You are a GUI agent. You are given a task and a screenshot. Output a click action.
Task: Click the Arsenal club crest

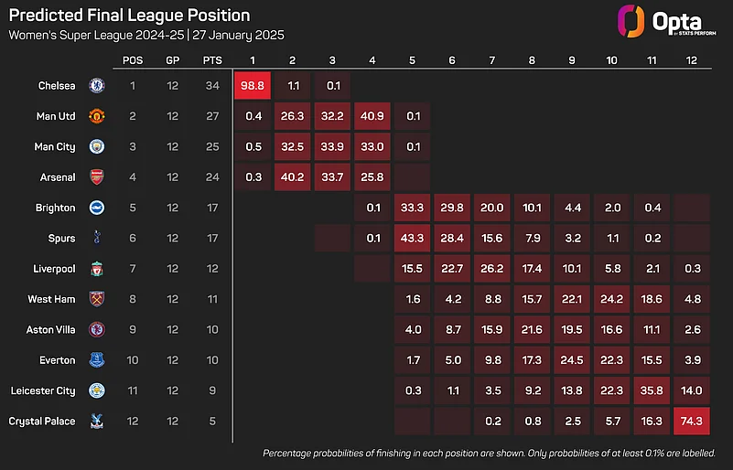click(96, 177)
